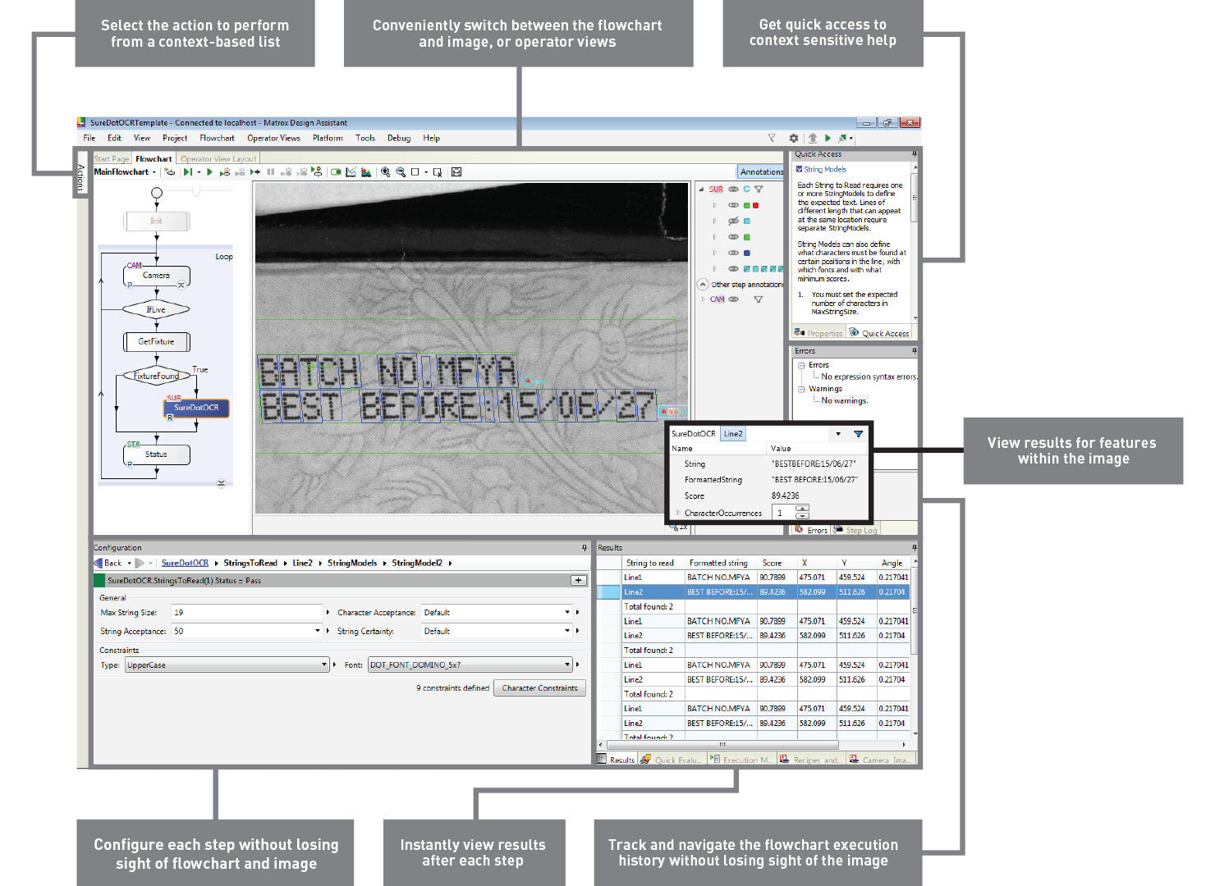Open the String Certainty dropdown

[567, 631]
